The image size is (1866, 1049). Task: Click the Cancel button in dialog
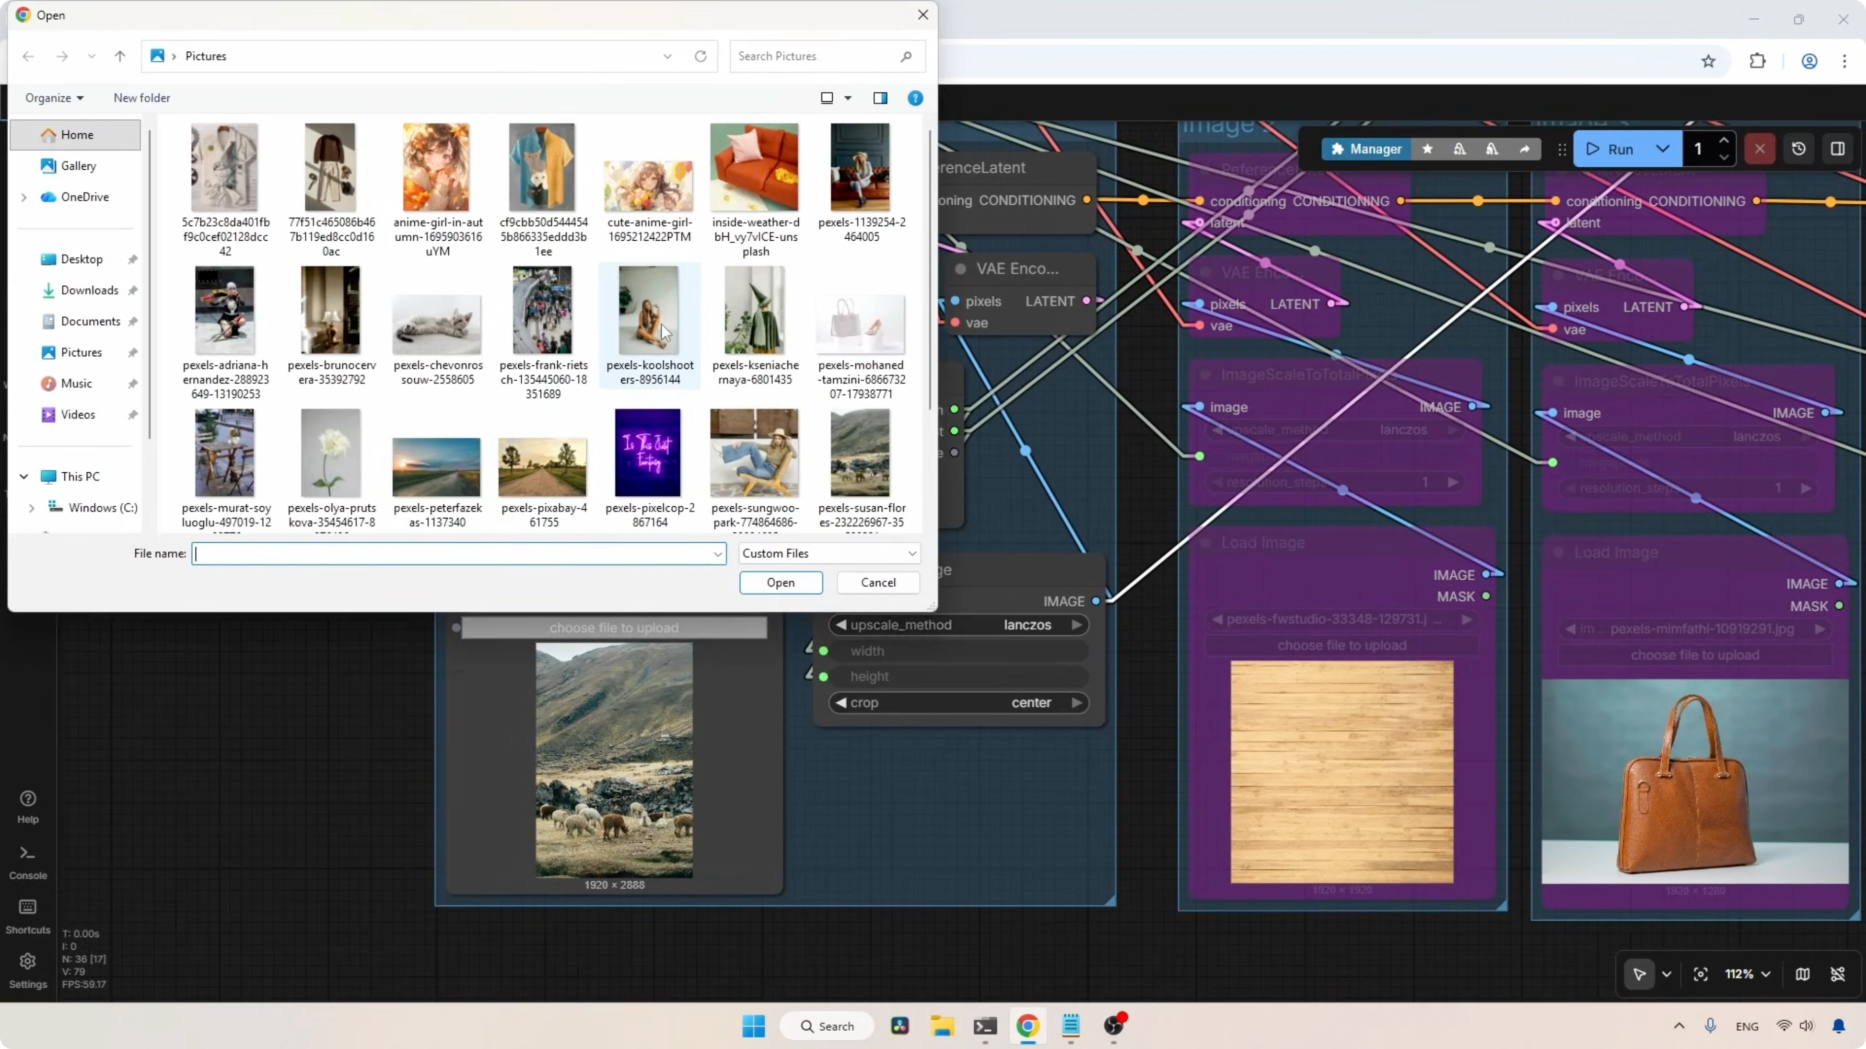pyautogui.click(x=878, y=583)
